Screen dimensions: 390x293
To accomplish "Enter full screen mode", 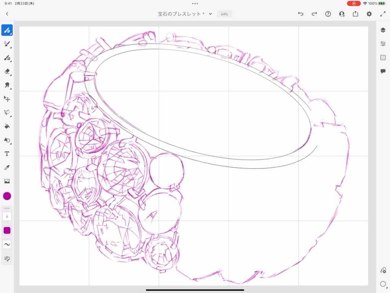I will [383, 14].
